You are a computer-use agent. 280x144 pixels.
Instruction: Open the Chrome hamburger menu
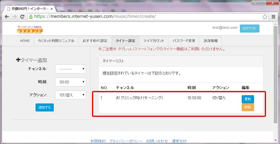point(273,17)
